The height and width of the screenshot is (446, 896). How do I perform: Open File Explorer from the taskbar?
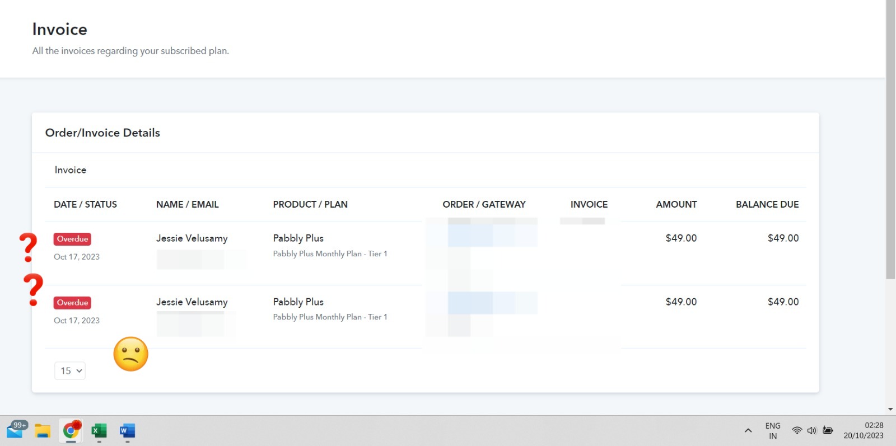click(x=43, y=431)
